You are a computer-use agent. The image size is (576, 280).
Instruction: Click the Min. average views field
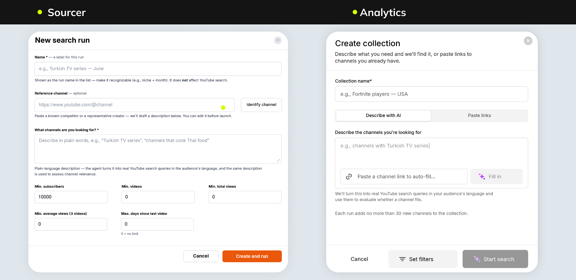[71, 224]
